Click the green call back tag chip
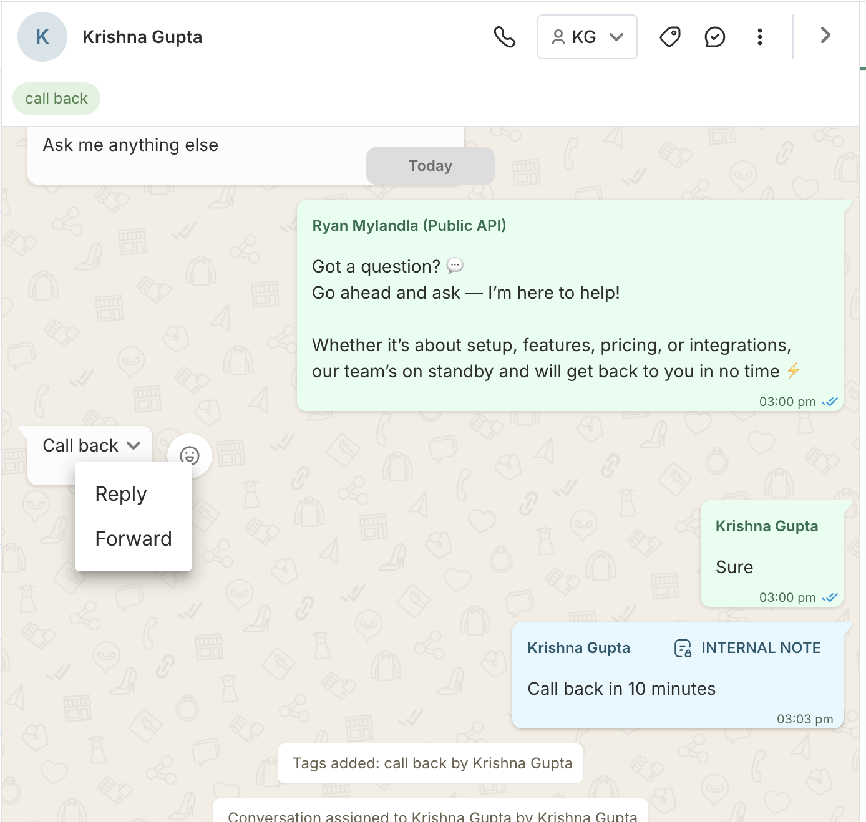The height and width of the screenshot is (822, 866). tap(57, 99)
